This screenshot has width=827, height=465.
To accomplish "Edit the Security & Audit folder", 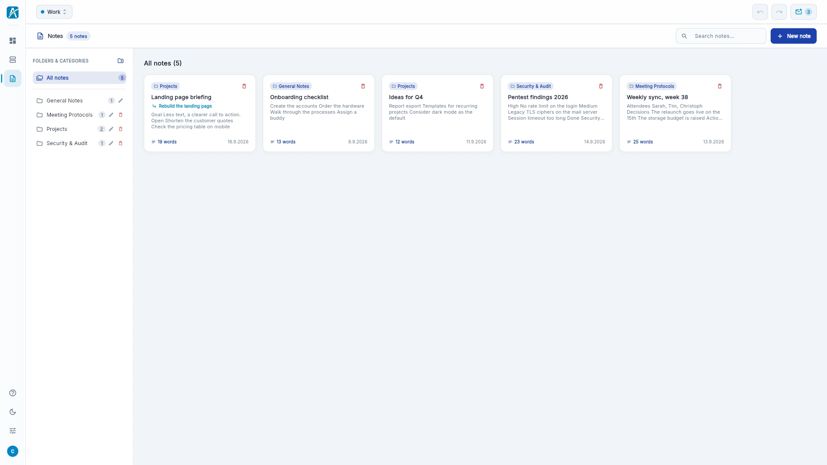I will 111,143.
